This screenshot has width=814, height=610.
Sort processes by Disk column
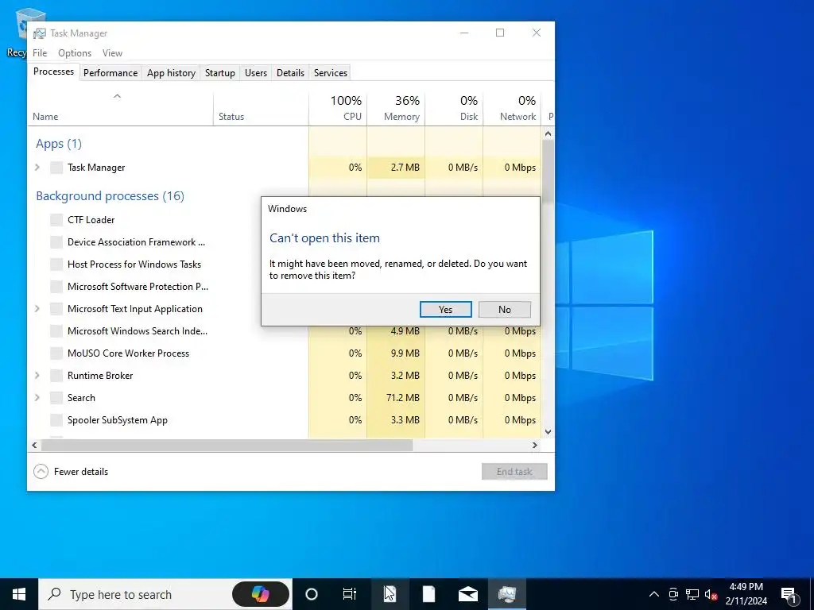coord(454,108)
